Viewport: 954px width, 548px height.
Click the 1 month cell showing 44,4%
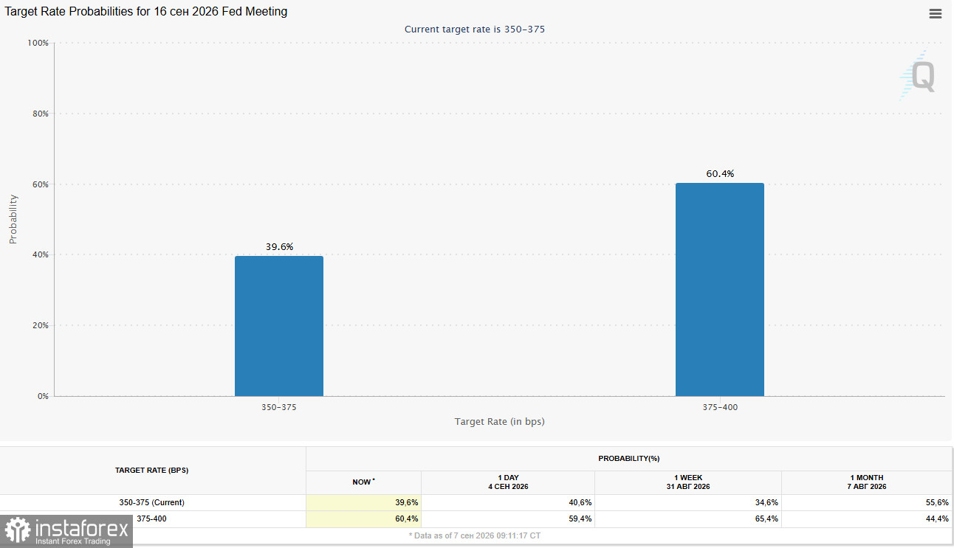[x=868, y=519]
